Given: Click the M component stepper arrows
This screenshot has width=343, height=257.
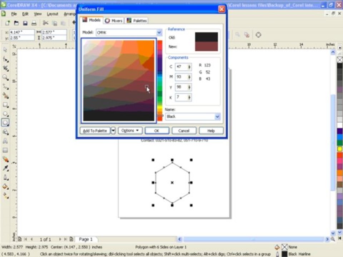Looking at the screenshot, I should [189, 77].
